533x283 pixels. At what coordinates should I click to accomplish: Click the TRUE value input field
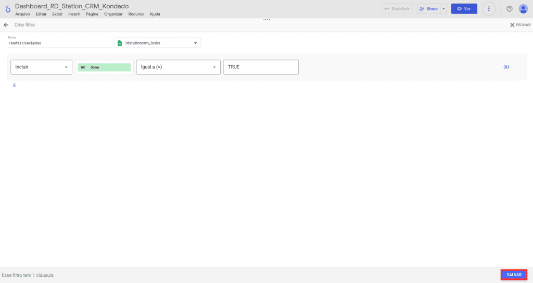click(260, 67)
